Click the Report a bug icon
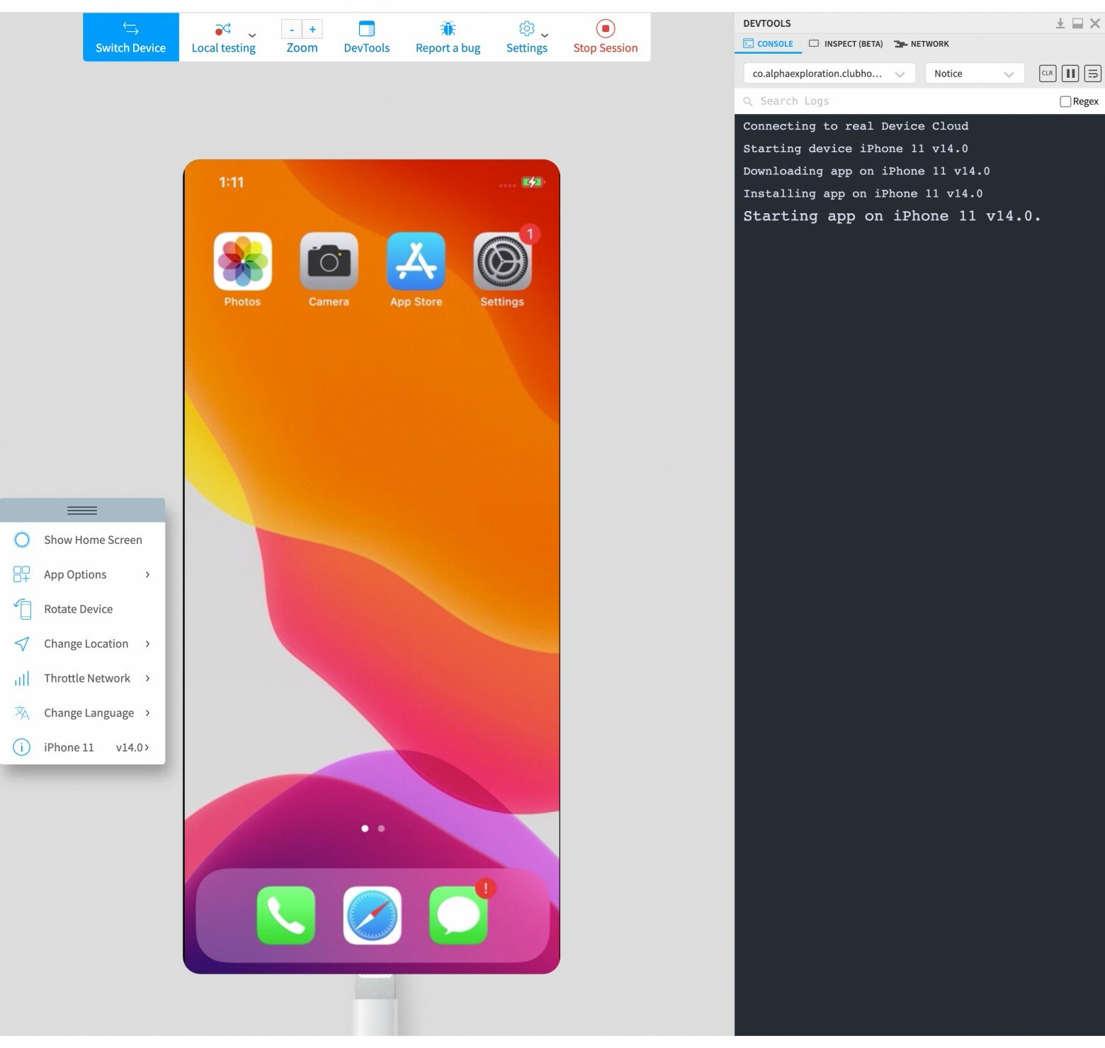The width and height of the screenshot is (1105, 1048). tap(448, 29)
